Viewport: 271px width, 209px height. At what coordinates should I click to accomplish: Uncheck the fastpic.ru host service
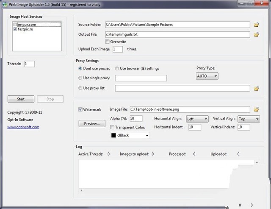point(16,30)
